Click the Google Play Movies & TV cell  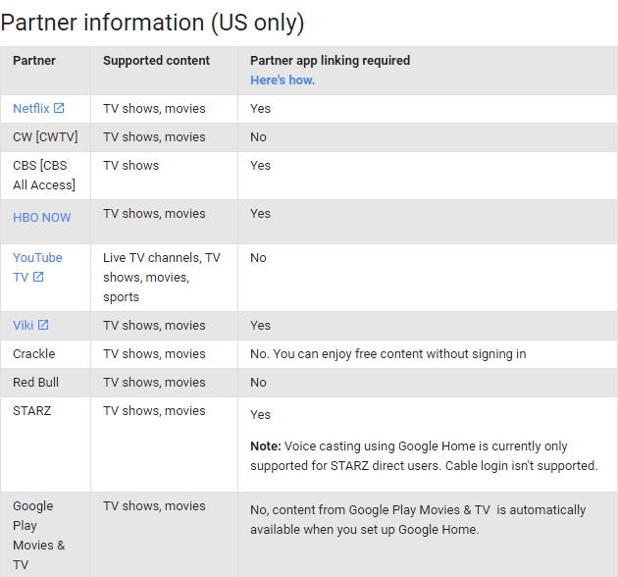(x=39, y=535)
